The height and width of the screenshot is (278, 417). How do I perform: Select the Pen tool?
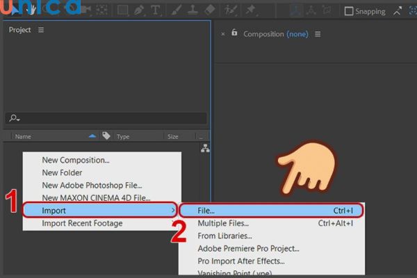point(140,10)
